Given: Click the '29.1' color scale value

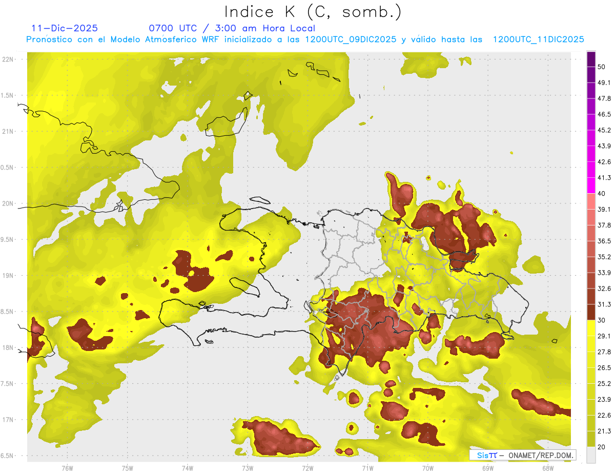Looking at the screenshot, I should pos(604,336).
